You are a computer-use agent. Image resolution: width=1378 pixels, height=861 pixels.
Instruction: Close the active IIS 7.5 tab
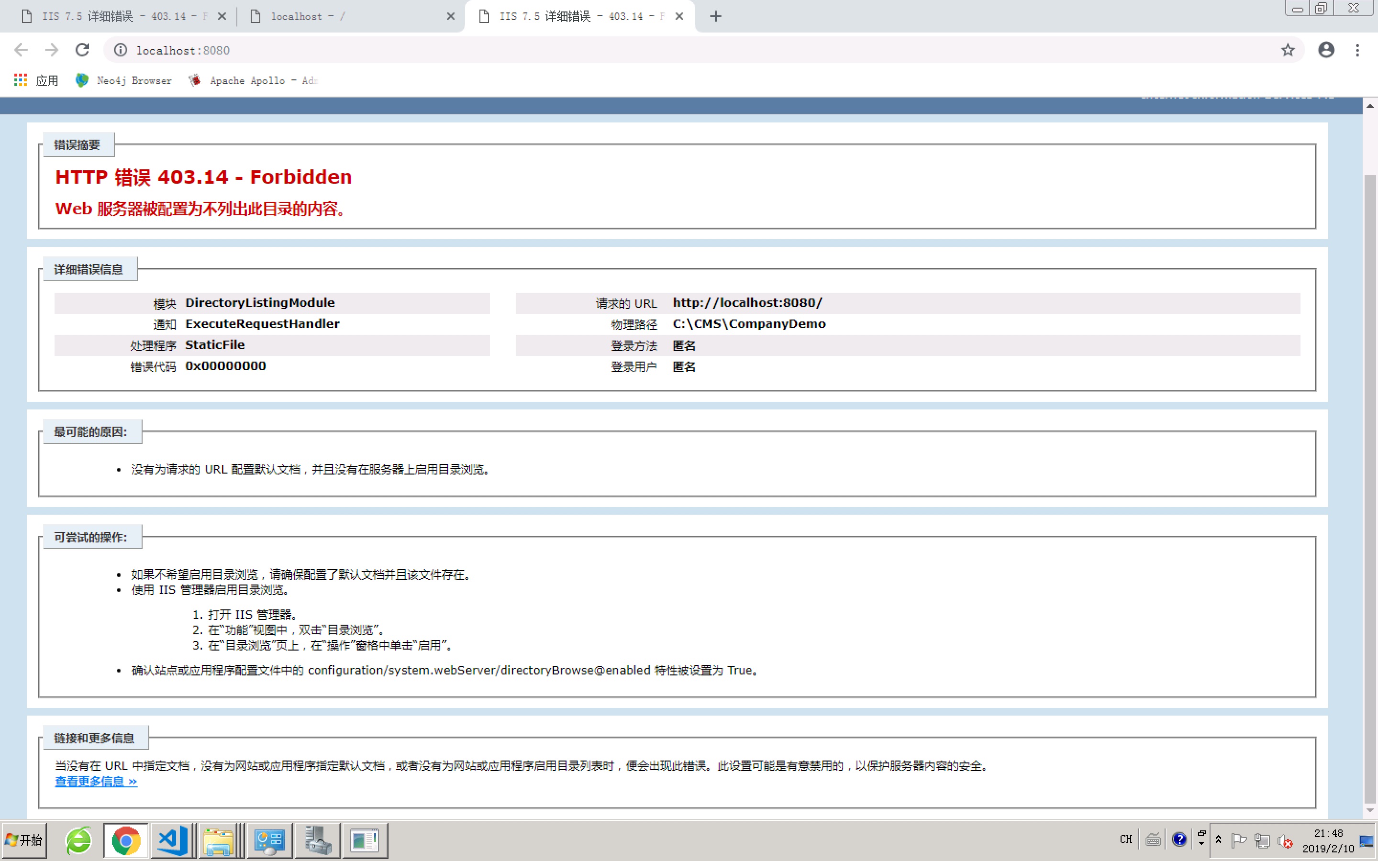point(679,17)
